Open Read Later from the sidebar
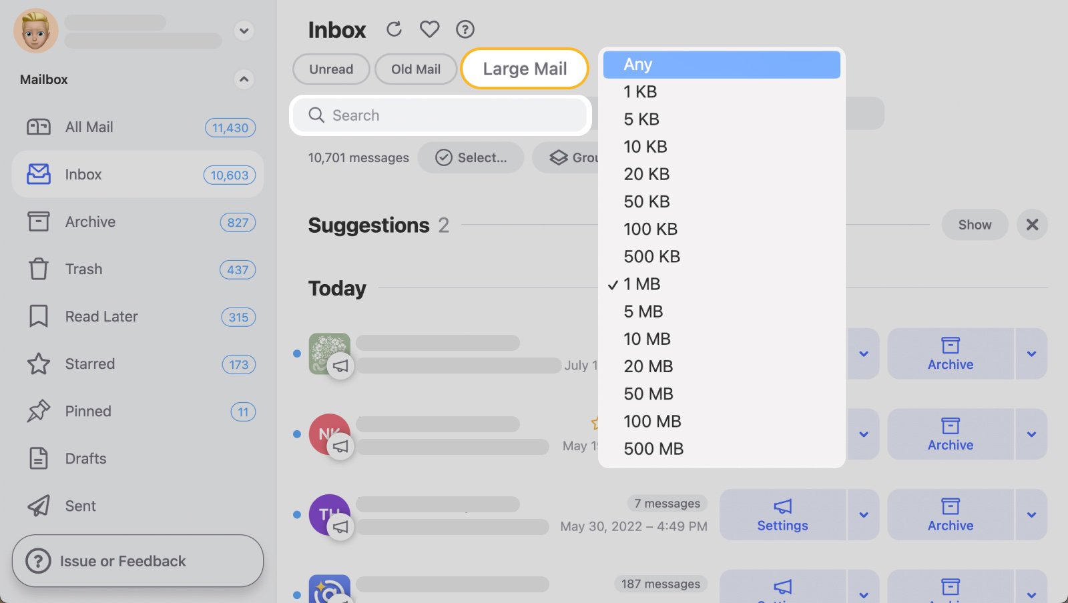The width and height of the screenshot is (1068, 603). [101, 317]
